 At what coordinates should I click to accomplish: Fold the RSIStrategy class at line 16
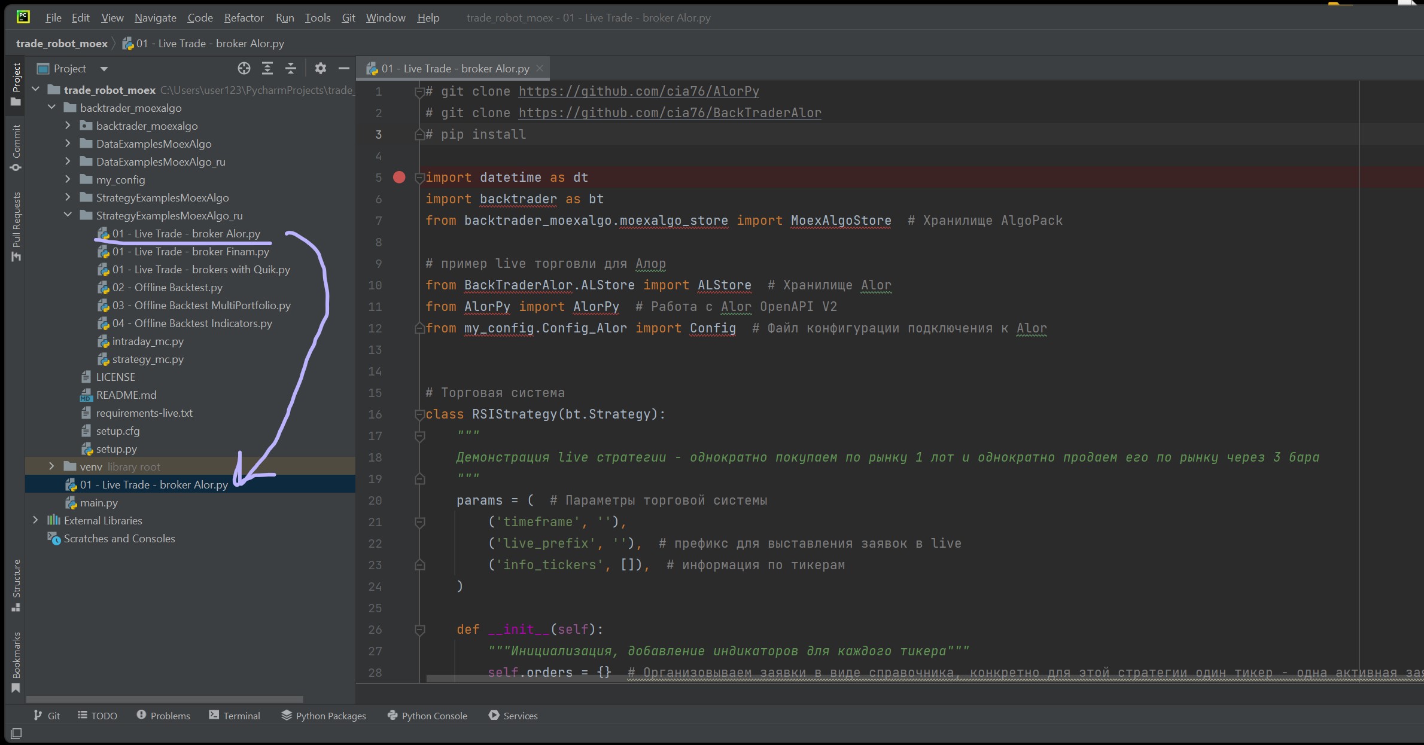pos(419,414)
